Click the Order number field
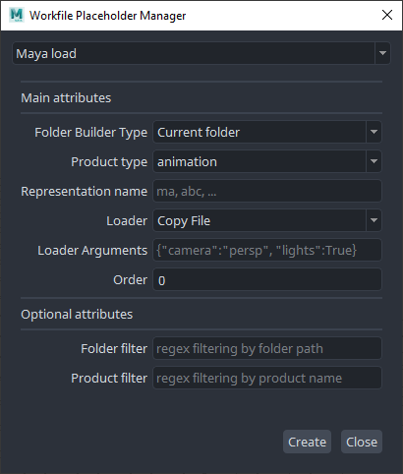 tap(267, 279)
